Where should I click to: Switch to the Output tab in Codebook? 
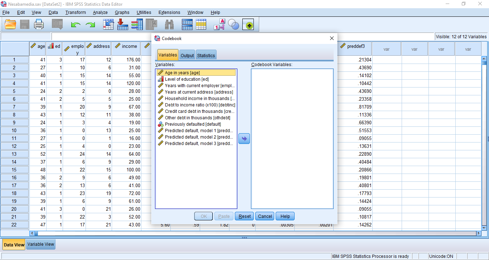(187, 55)
